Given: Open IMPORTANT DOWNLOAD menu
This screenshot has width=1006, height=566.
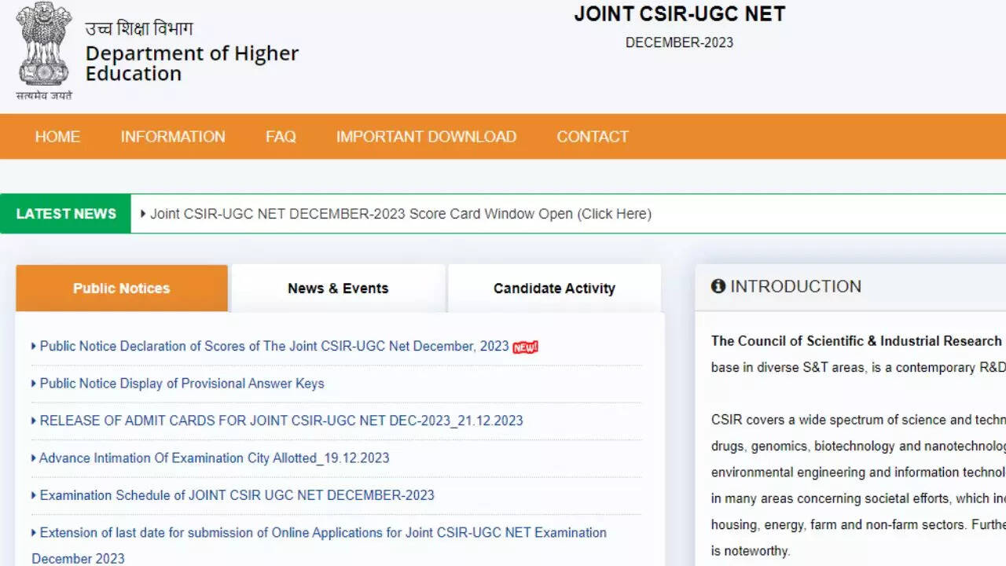Looking at the screenshot, I should pyautogui.click(x=426, y=137).
